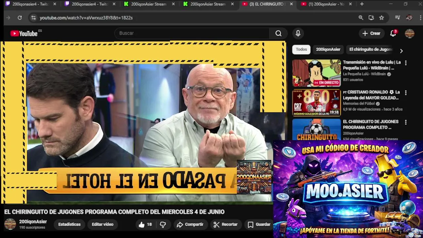Click the browser address bar URL
Viewport: 423px width, 238px height.
click(86, 18)
